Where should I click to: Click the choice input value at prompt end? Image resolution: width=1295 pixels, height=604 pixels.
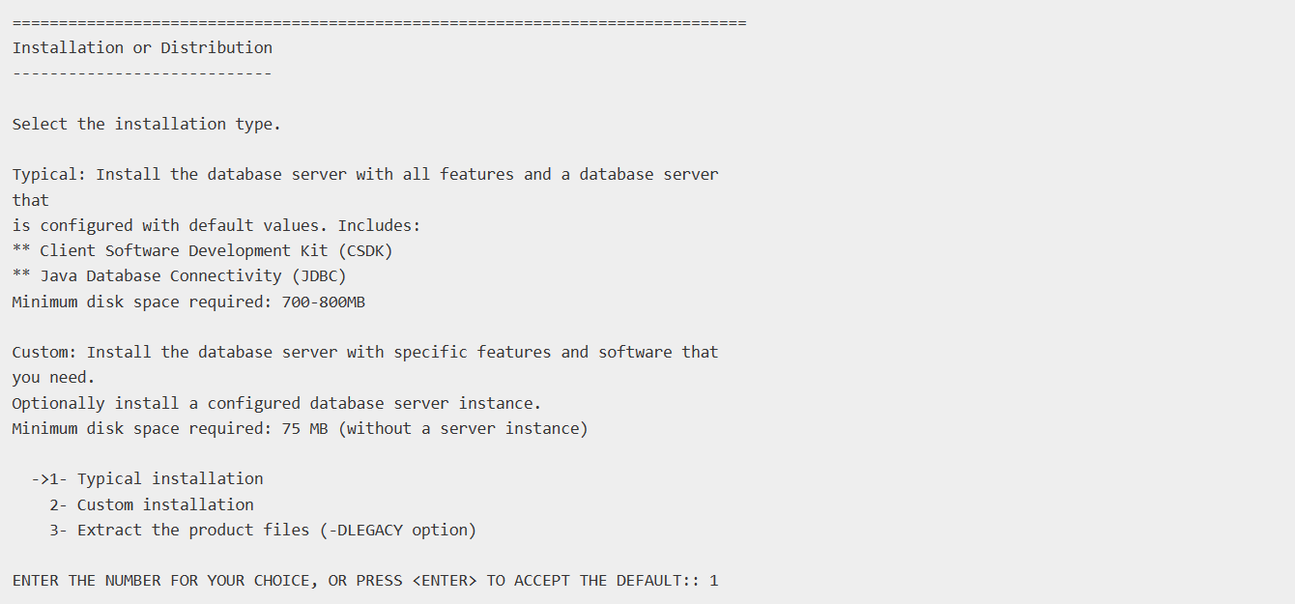713,581
